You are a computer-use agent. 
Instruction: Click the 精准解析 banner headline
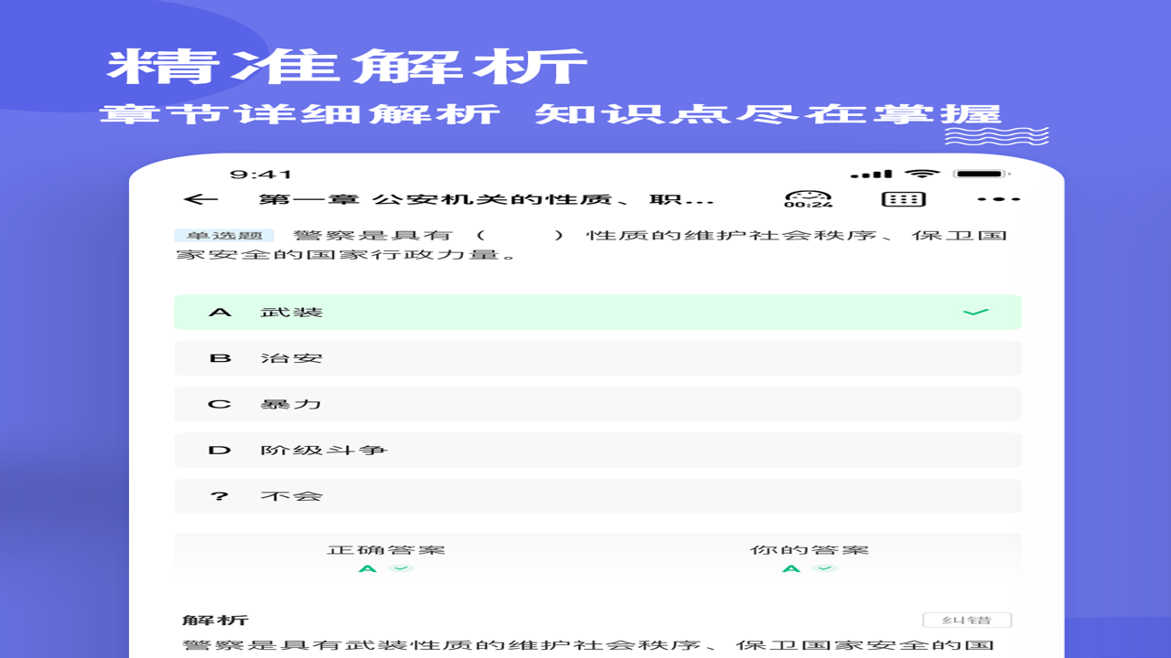pos(347,66)
